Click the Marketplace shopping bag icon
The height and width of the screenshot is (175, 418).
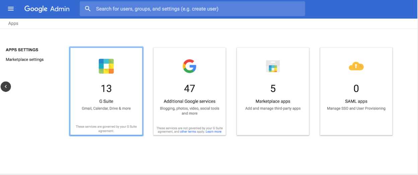point(273,66)
